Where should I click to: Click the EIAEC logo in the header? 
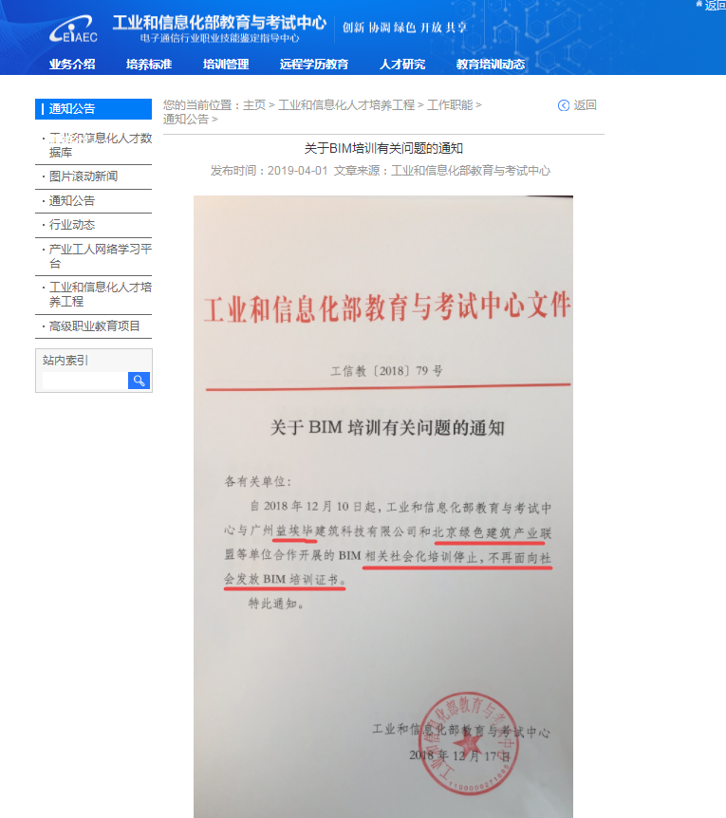tap(74, 29)
